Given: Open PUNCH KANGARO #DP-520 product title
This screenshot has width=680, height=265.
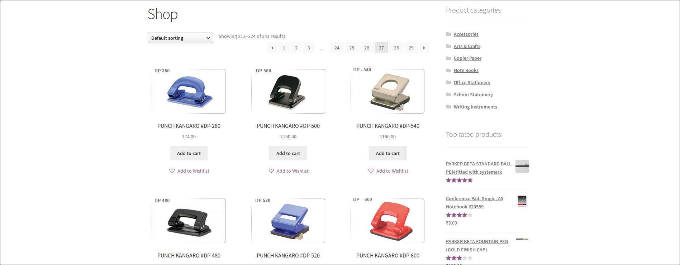Looking at the screenshot, I should pos(288,256).
